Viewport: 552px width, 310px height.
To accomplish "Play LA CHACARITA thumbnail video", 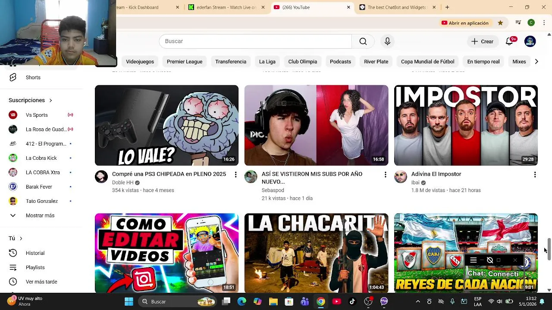I will tap(316, 253).
